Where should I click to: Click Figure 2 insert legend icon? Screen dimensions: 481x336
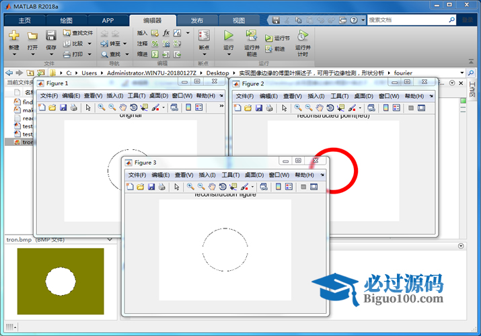coord(396,108)
